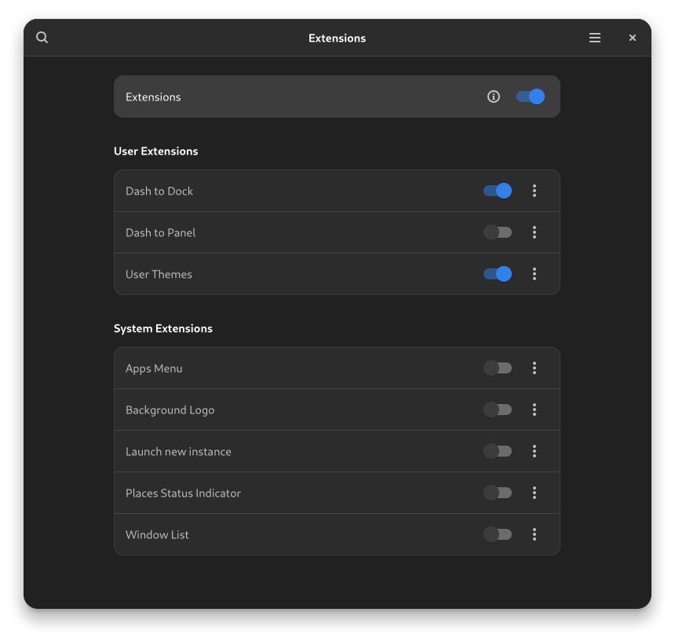The width and height of the screenshot is (675, 641).
Task: Open the hamburger main menu
Action: [595, 38]
